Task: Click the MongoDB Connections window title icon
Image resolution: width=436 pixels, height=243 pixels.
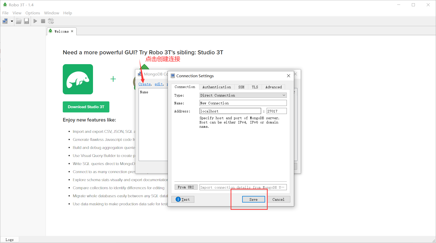Action: [140, 74]
